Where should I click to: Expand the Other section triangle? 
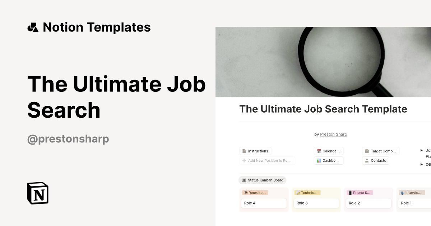click(422, 164)
